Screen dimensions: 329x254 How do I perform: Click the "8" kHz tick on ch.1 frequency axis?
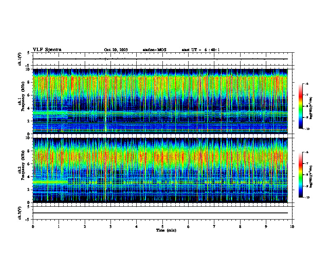pos(29,82)
